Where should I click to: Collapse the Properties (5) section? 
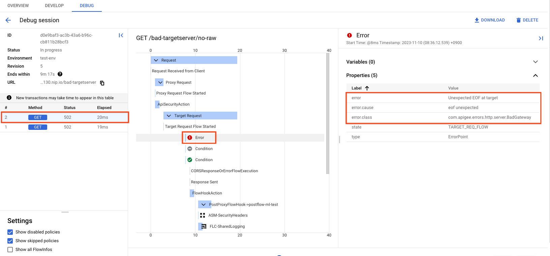click(535, 75)
